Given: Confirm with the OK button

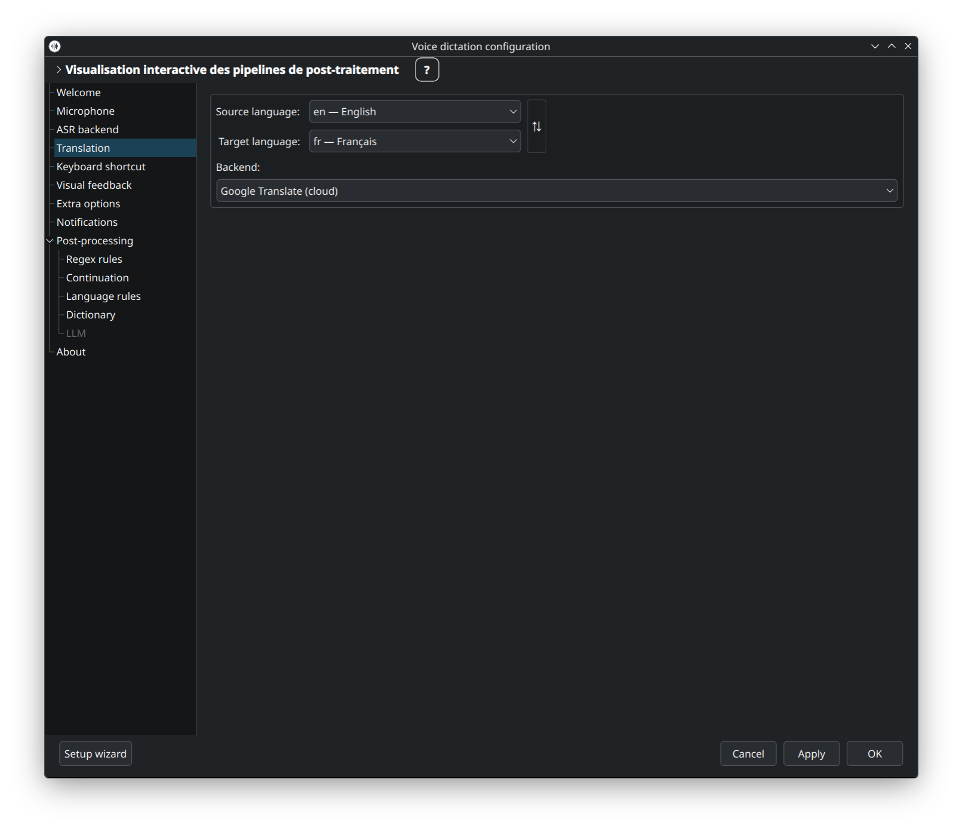Looking at the screenshot, I should pyautogui.click(x=875, y=754).
